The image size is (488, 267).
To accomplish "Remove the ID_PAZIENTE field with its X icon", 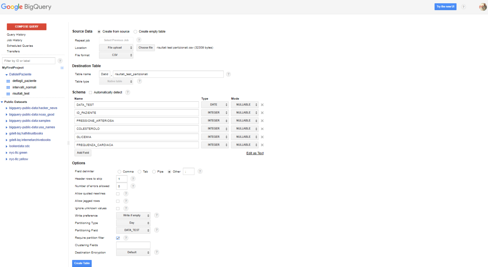I will click(262, 113).
